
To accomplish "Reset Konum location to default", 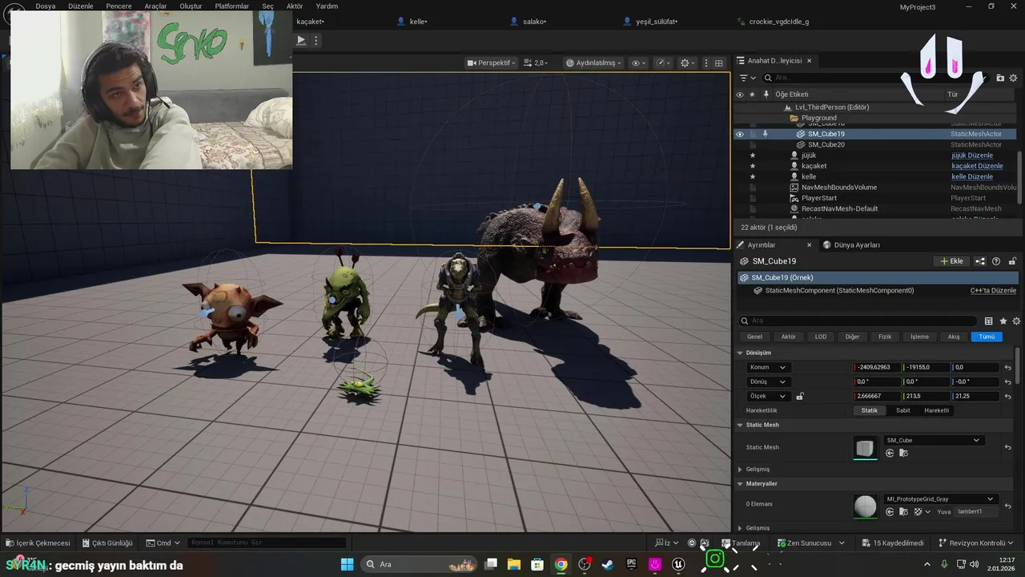I will click(1008, 368).
